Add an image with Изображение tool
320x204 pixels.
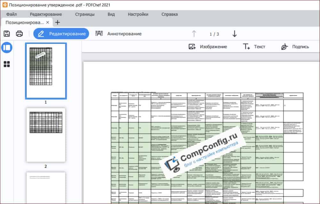point(208,47)
